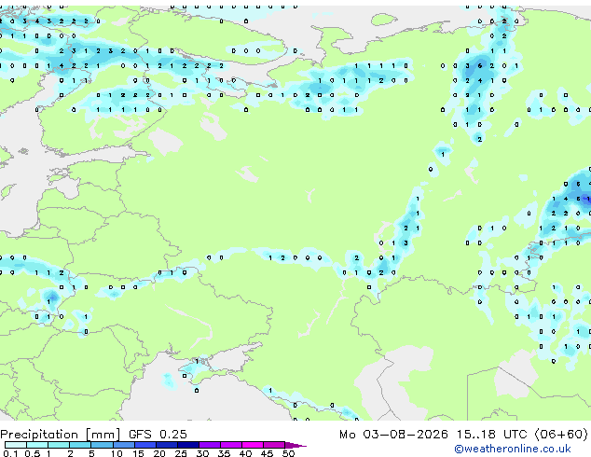Pick the 20–25 mm dark blue swatch
The height and width of the screenshot is (457, 591).
click(x=167, y=445)
